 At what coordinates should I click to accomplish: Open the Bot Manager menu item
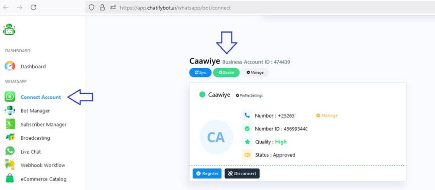click(x=35, y=111)
